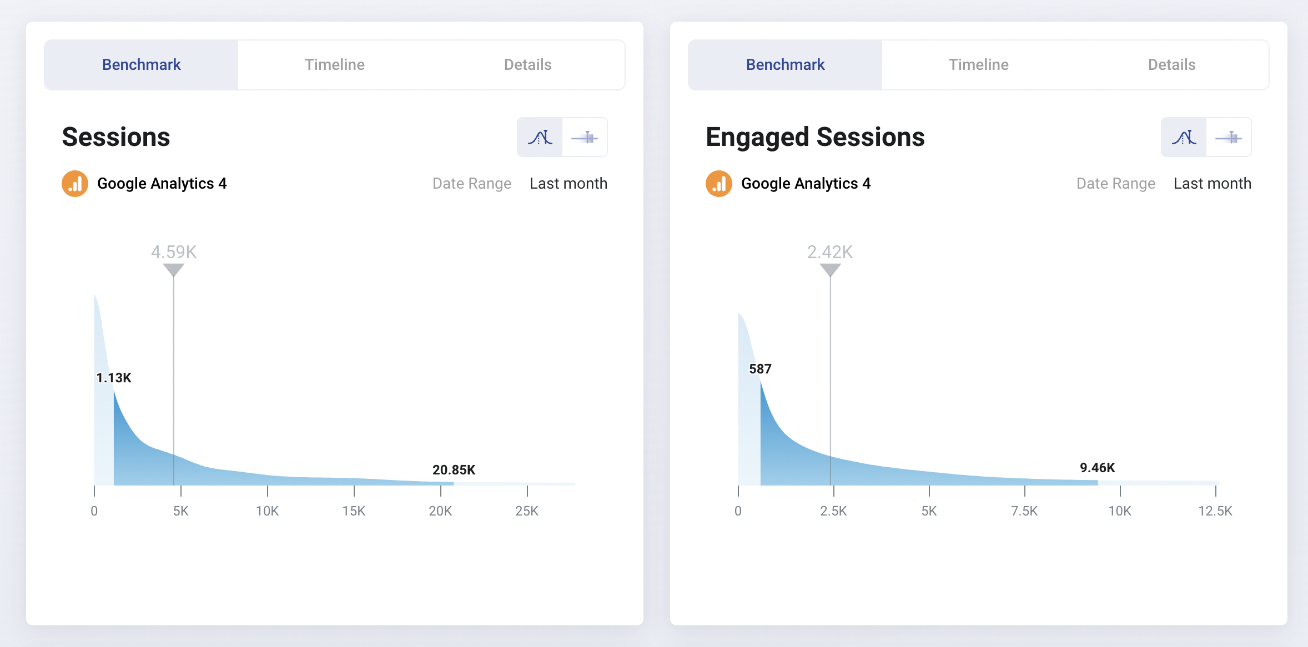This screenshot has height=647, width=1308.
Task: Click the Engaged Sessions chart title
Action: (815, 137)
